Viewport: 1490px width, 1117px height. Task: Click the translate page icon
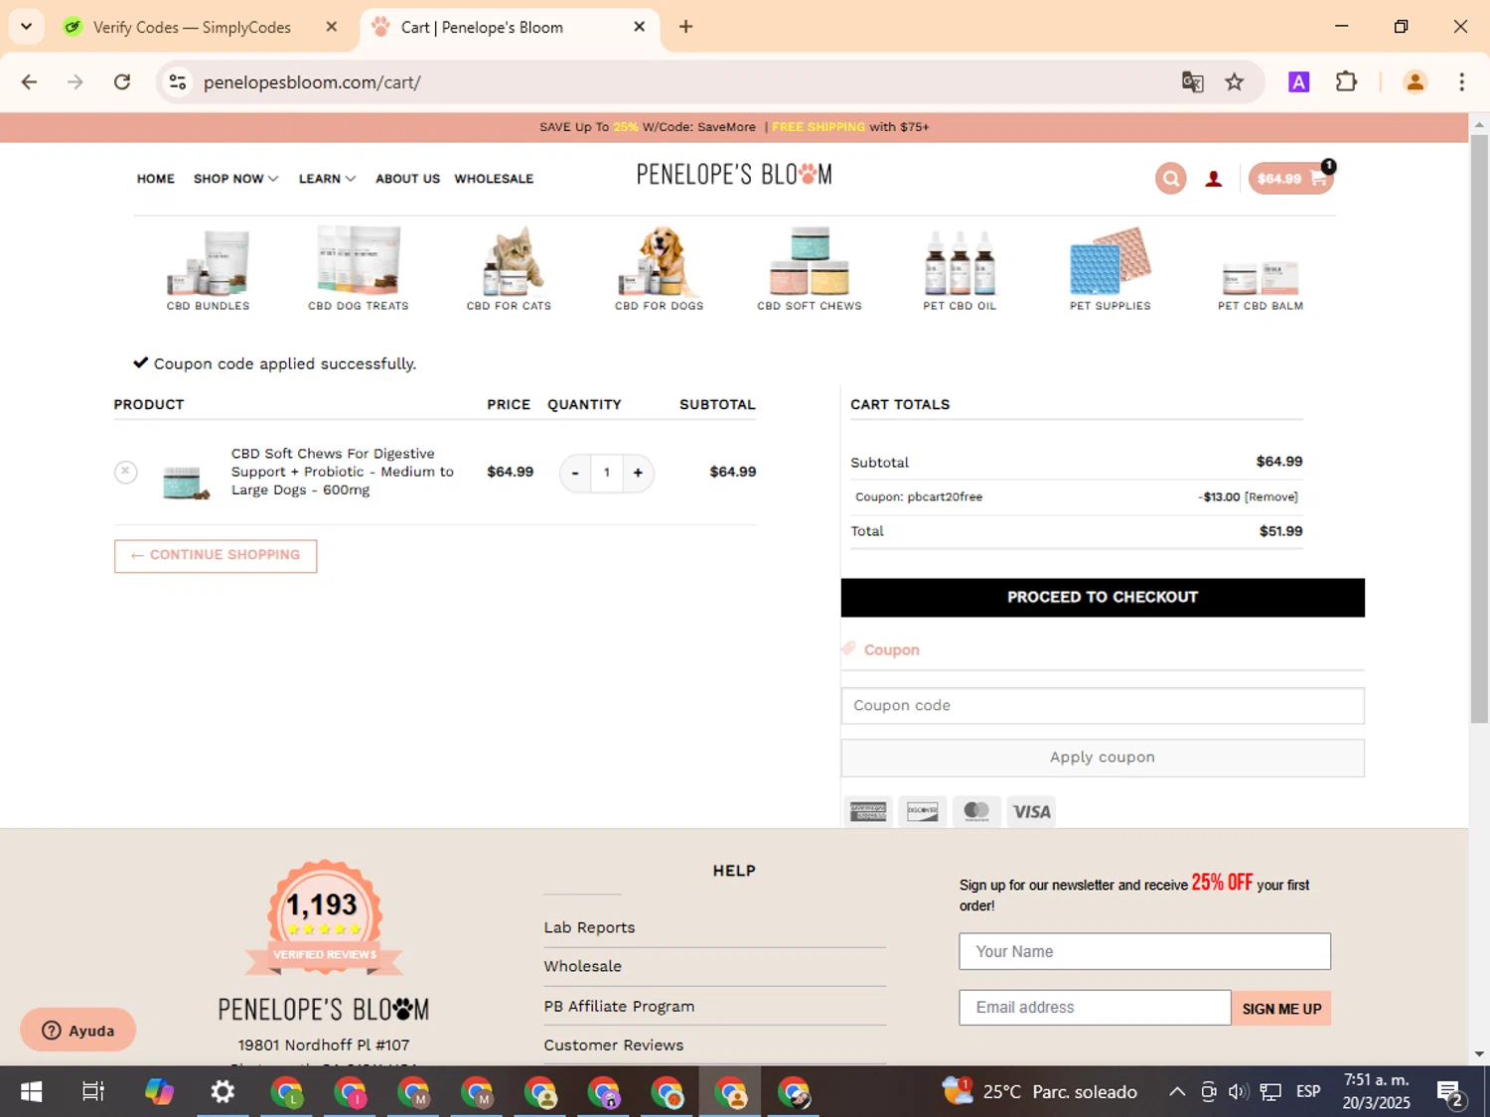[1192, 82]
